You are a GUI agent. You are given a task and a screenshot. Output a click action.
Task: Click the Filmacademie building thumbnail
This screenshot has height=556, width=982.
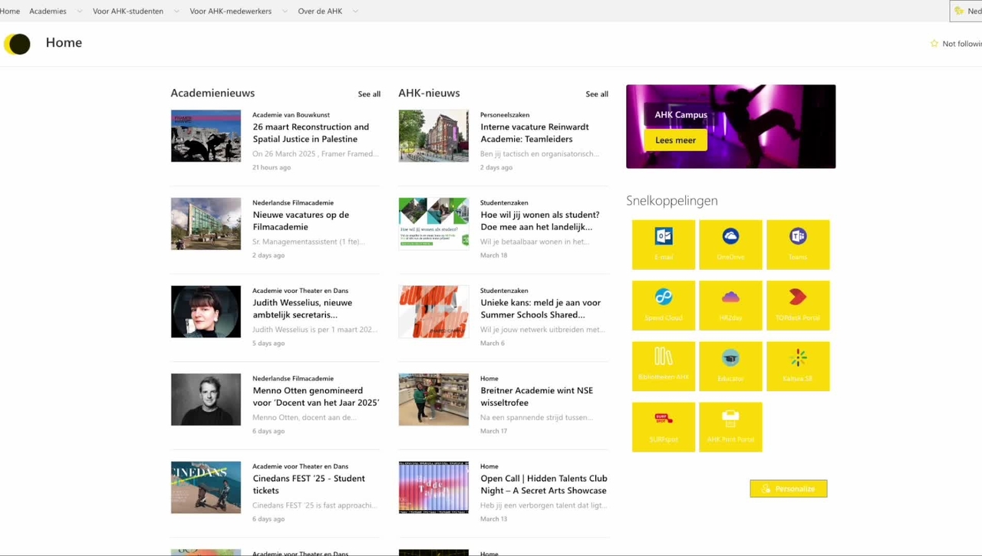coord(206,224)
